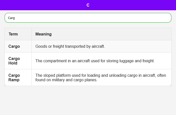
Task: Click the search field containing "Carg"
Action: coord(88,18)
